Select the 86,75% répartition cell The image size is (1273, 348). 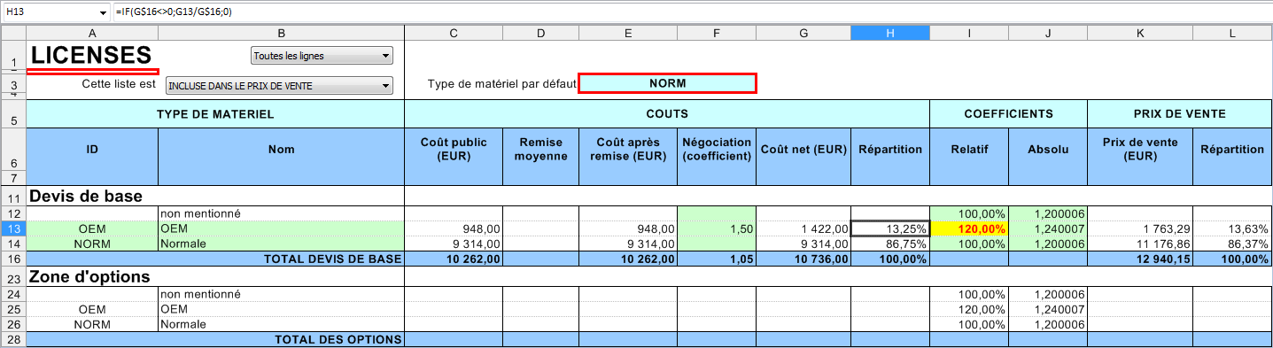(x=889, y=244)
